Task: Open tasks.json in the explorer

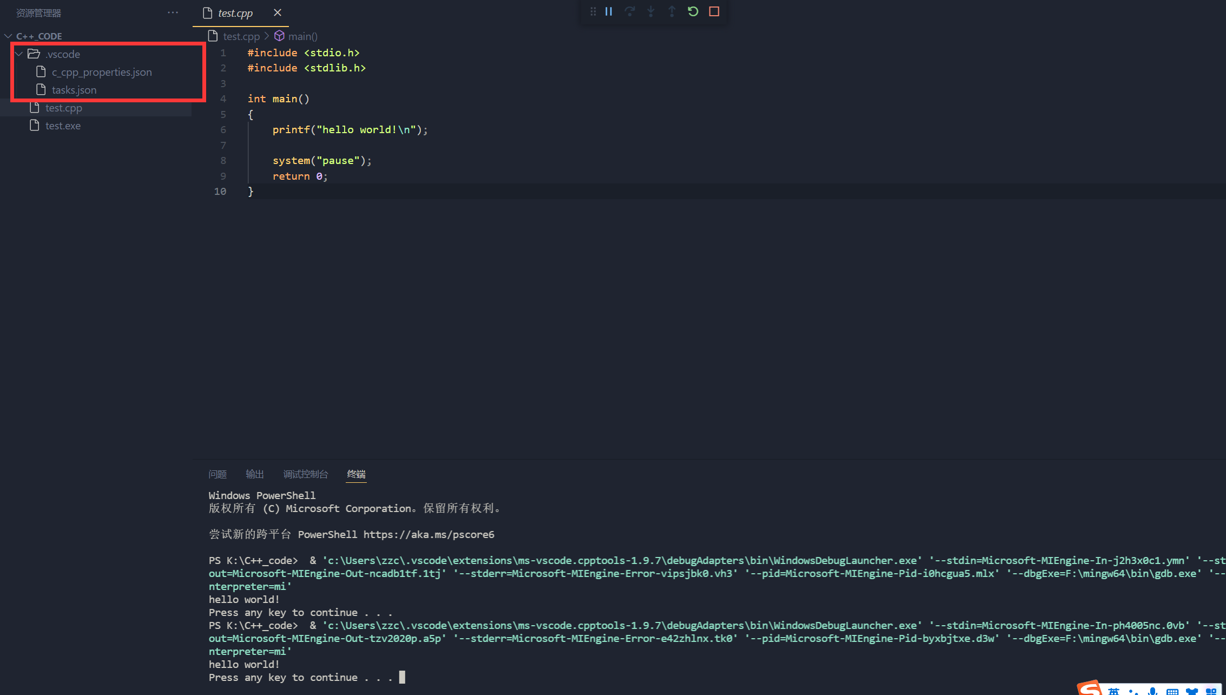Action: point(74,90)
